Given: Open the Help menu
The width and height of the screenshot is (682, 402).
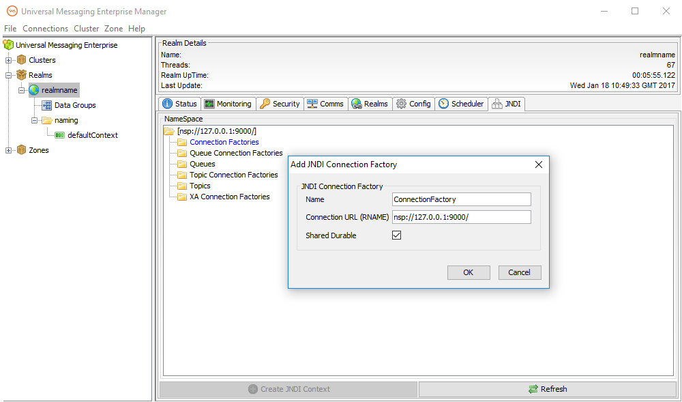Looking at the screenshot, I should click(x=136, y=28).
